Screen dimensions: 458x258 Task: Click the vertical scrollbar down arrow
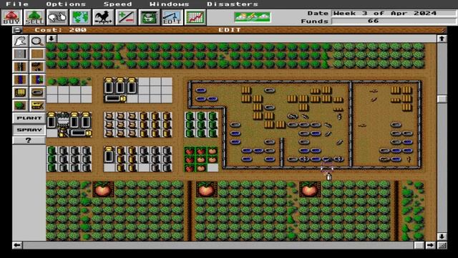442,236
